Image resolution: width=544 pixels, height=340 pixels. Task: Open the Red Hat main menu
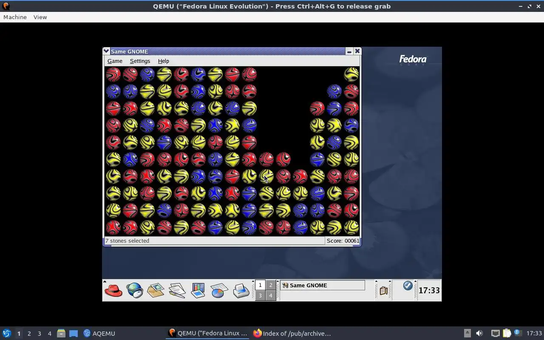[113, 290]
